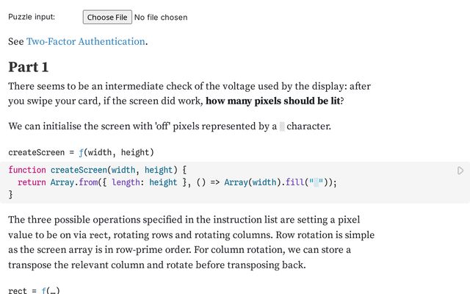Viewport: 470px width, 294px height.
Task: Click the shaded off-pixel character in the paragraph
Action: [282, 126]
